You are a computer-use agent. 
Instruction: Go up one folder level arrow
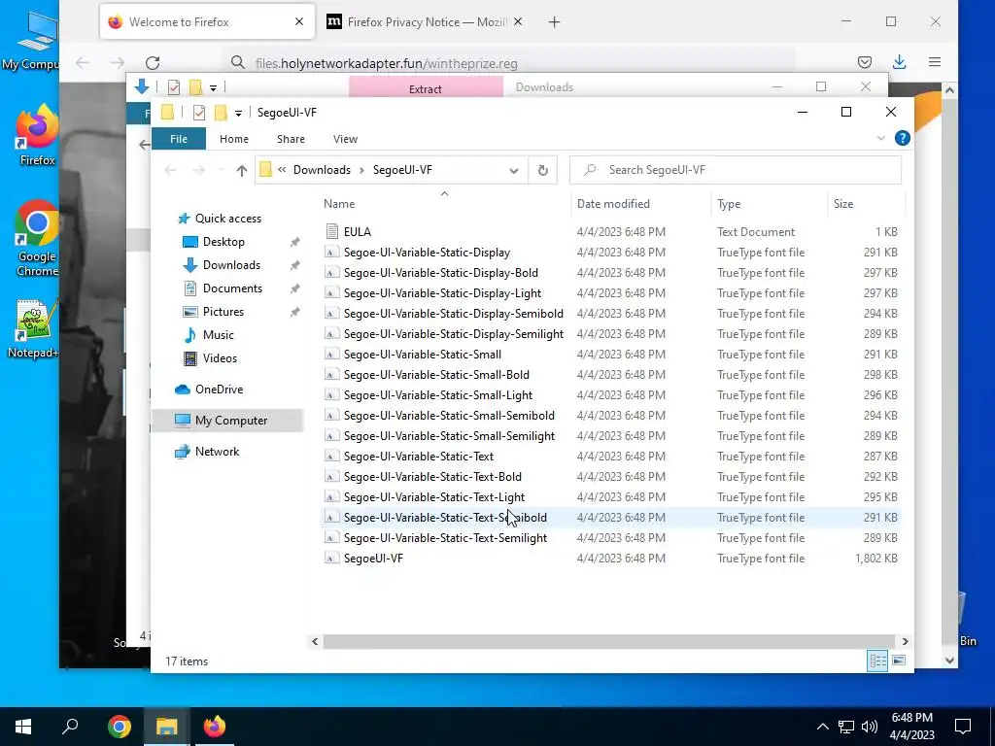pyautogui.click(x=241, y=170)
